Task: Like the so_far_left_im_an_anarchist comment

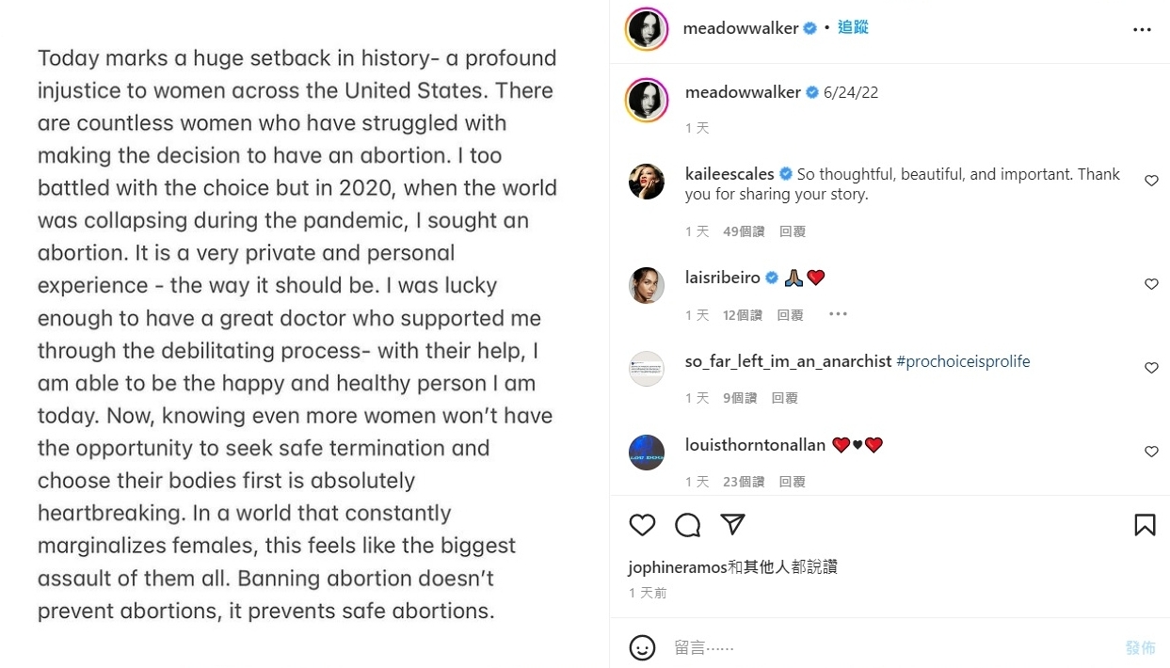Action: 1151,368
